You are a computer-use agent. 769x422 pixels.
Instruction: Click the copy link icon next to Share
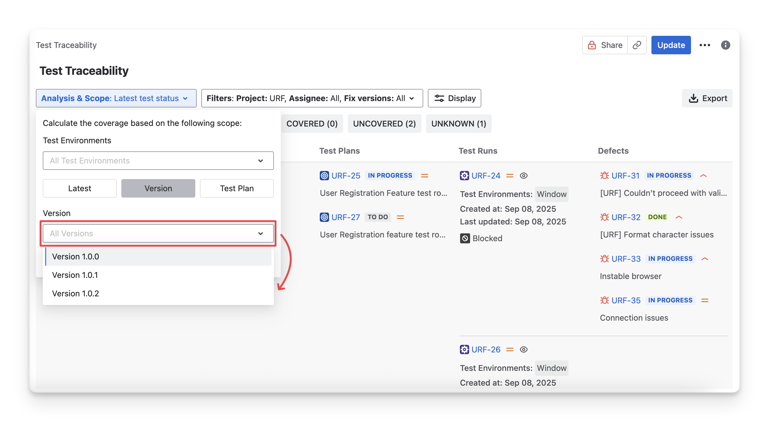637,45
